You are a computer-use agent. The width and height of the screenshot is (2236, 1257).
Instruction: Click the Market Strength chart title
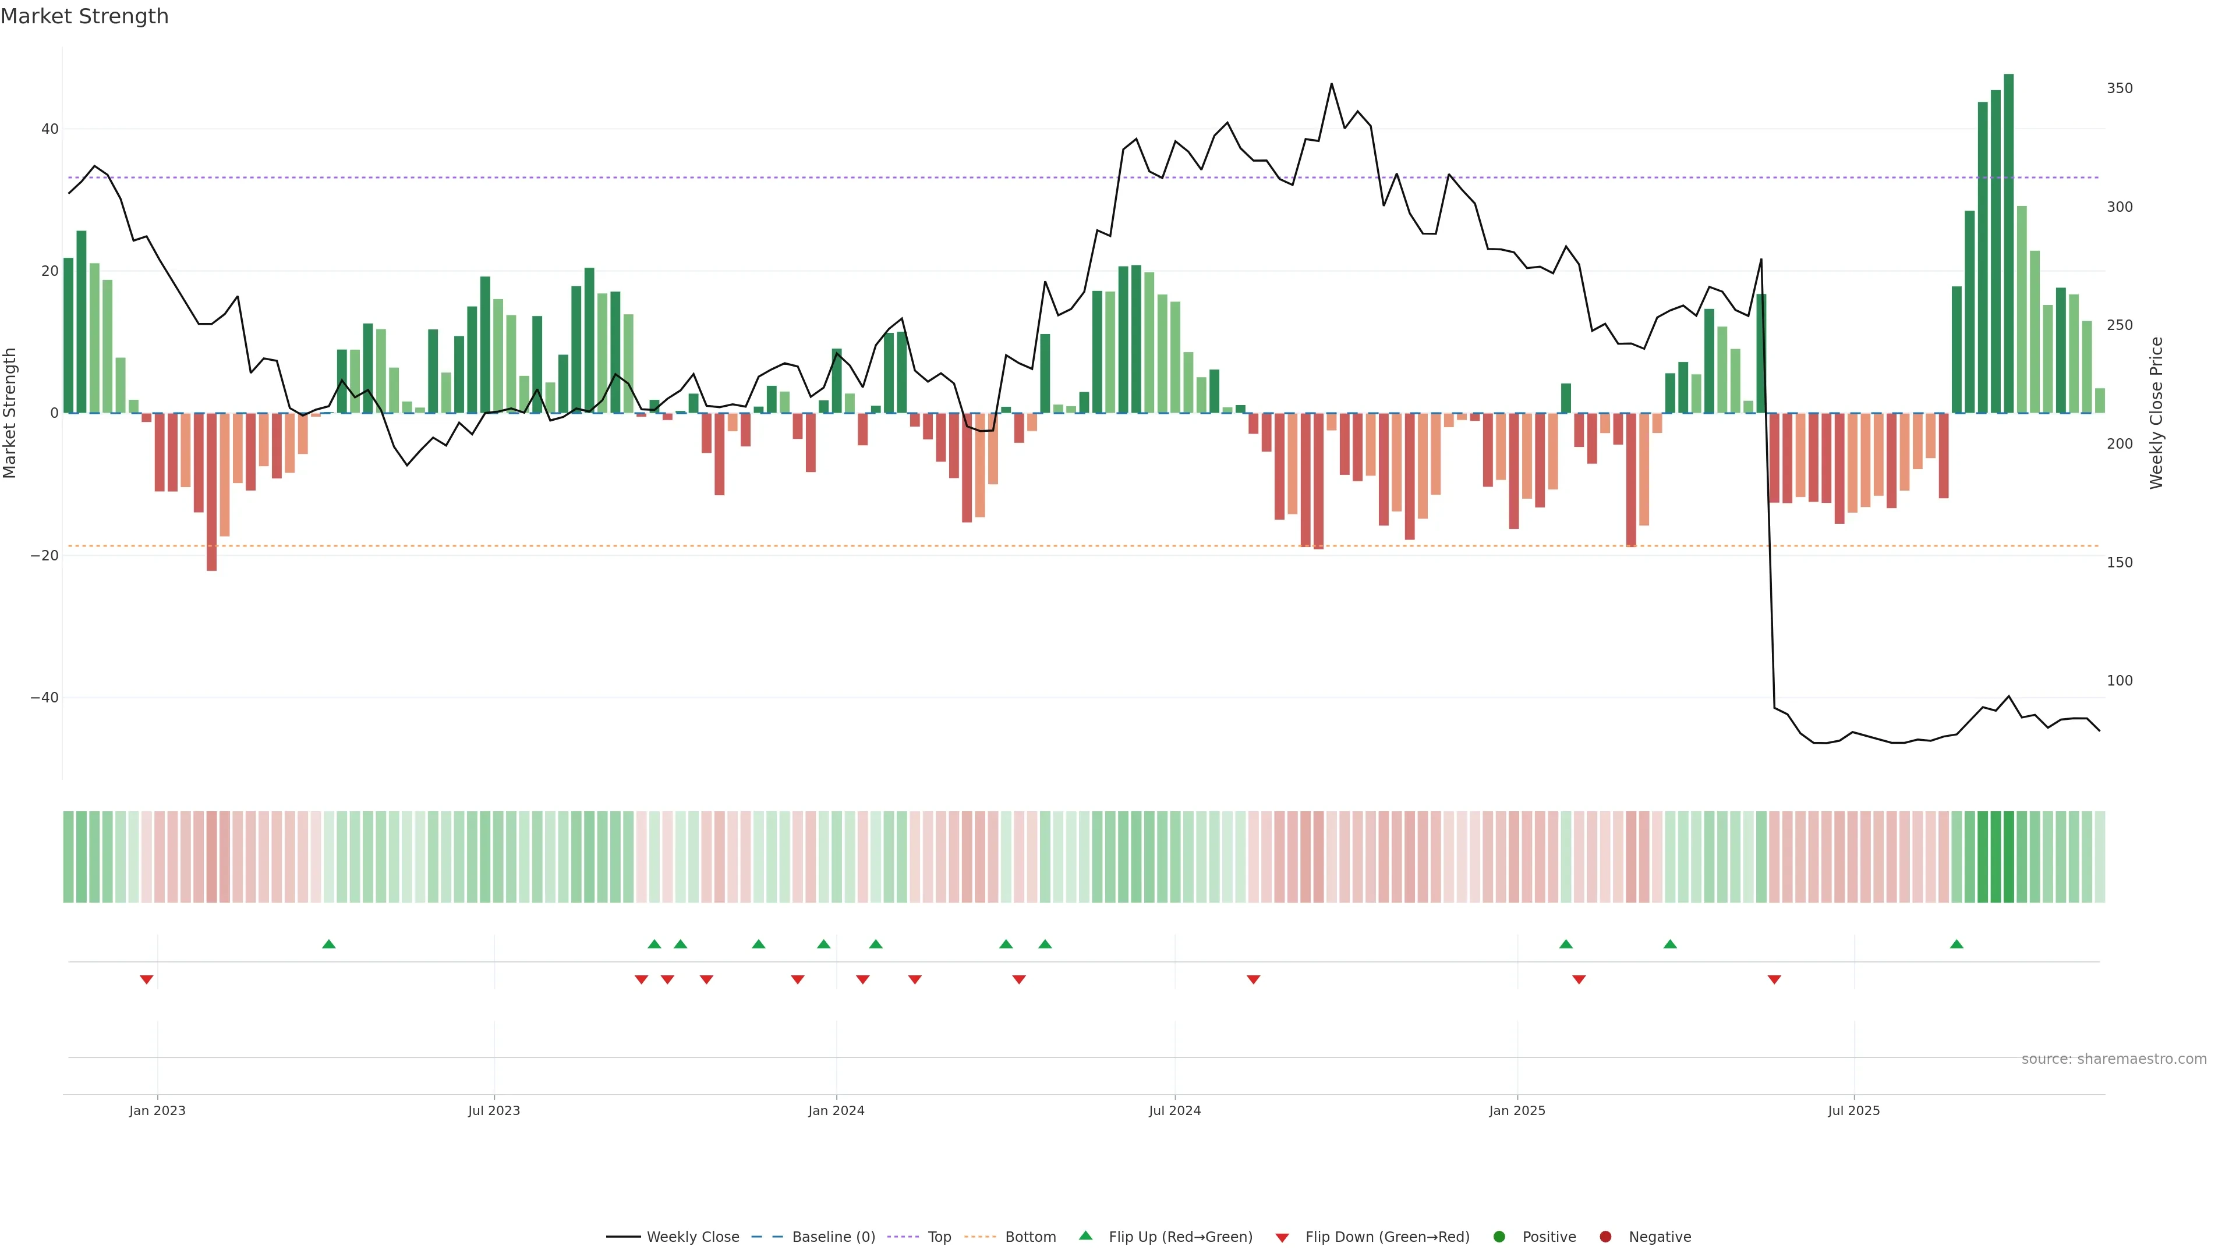[x=84, y=16]
